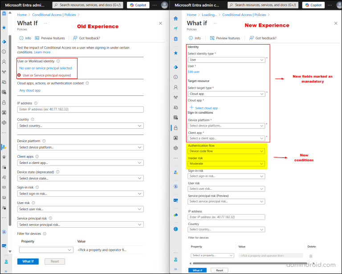Open Sign-in risk dropdown in New Experience

[x=226, y=176]
